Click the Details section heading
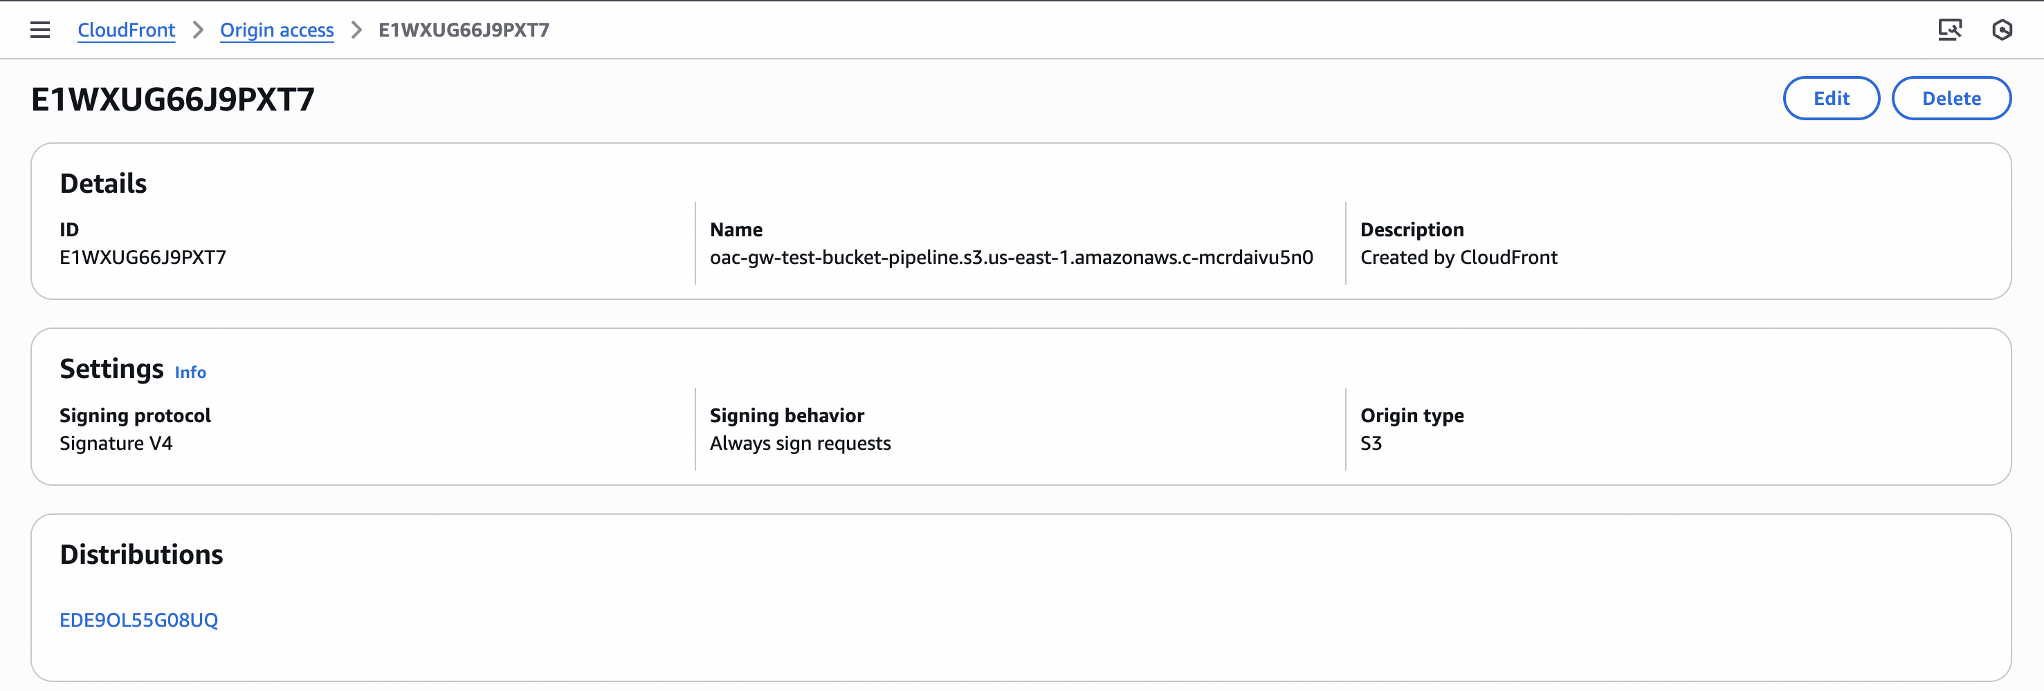This screenshot has width=2044, height=691. (103, 184)
